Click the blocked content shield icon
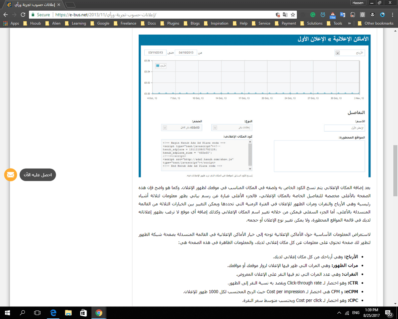398x319 pixels. pyautogui.click(x=278, y=15)
